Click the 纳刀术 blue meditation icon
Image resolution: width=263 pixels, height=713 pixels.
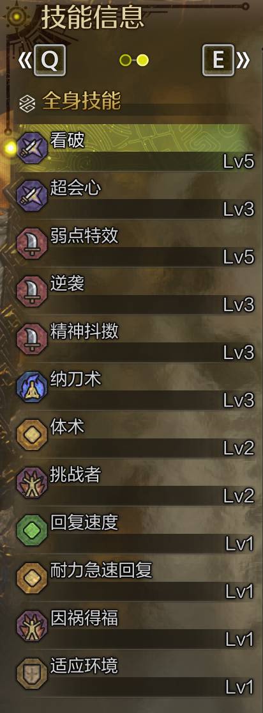tap(32, 387)
